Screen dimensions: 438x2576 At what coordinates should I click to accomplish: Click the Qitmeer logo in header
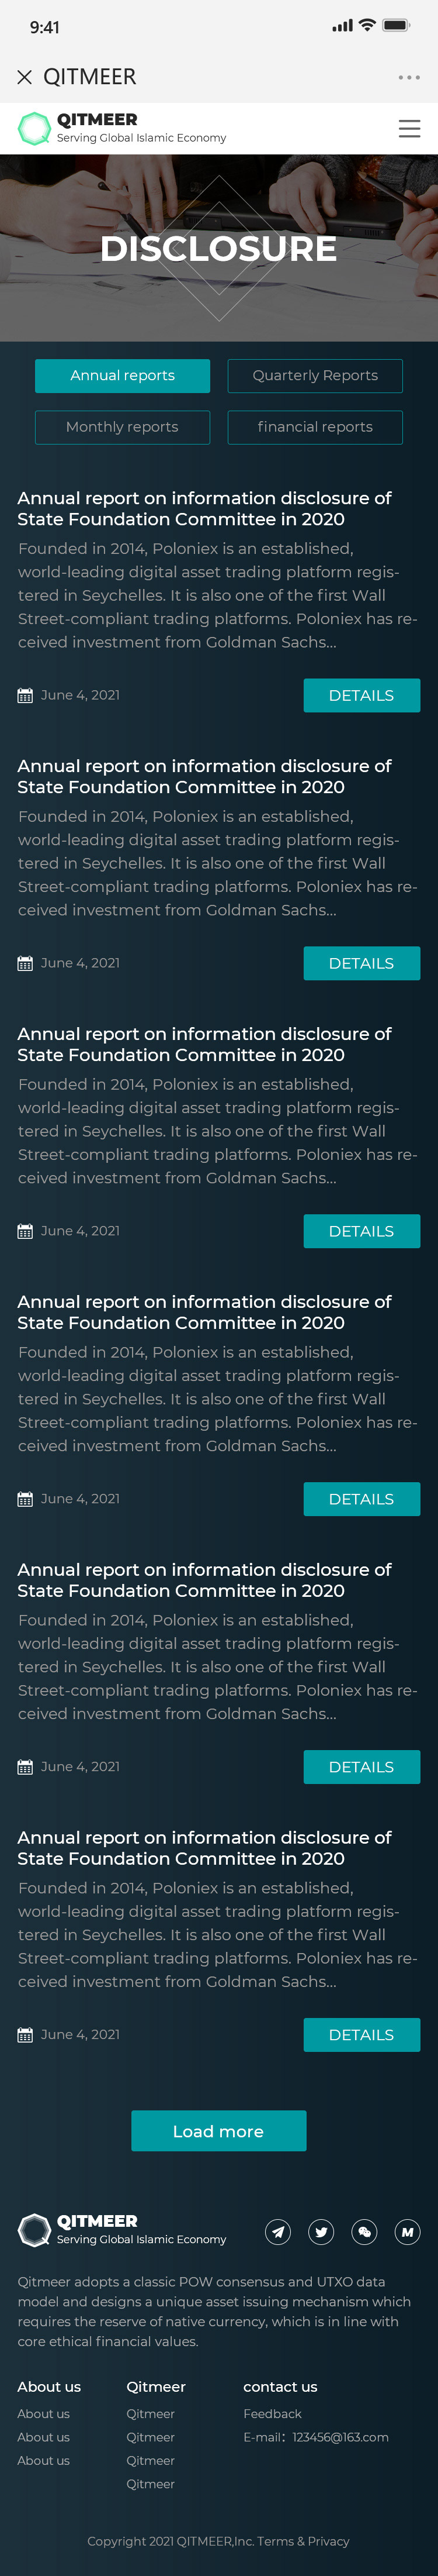coord(121,128)
